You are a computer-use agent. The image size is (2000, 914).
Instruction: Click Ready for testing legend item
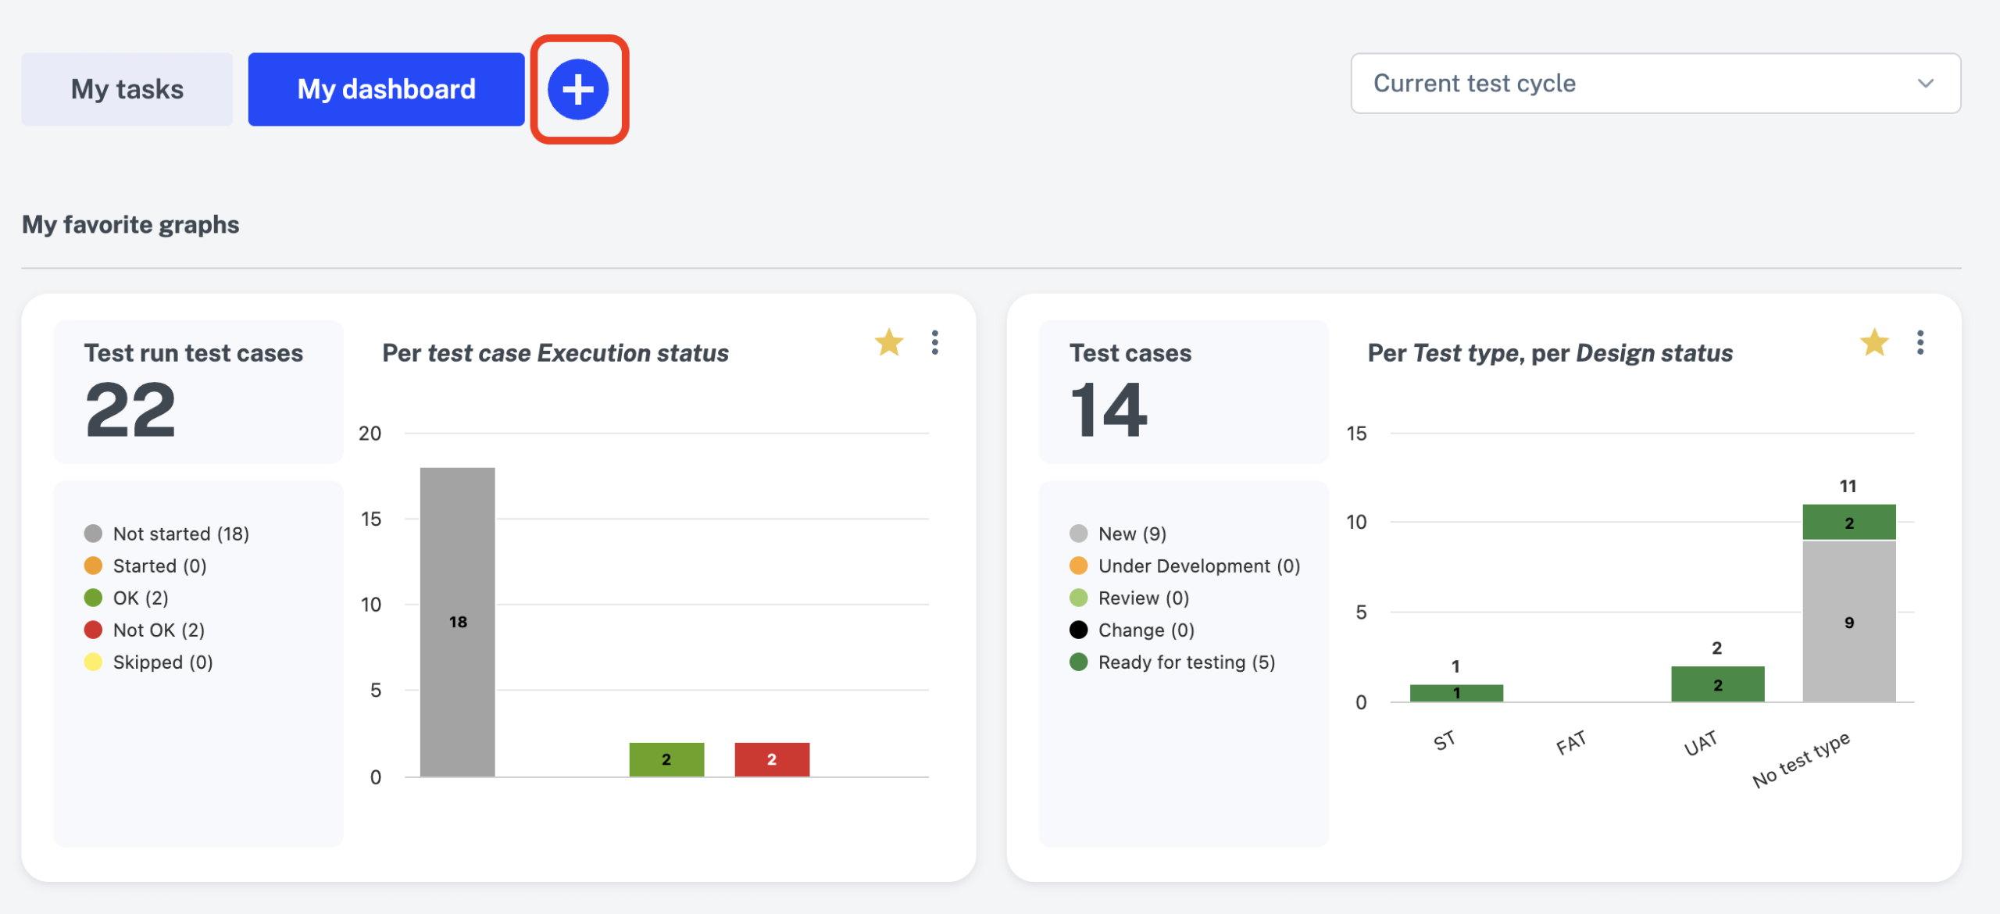1186,662
